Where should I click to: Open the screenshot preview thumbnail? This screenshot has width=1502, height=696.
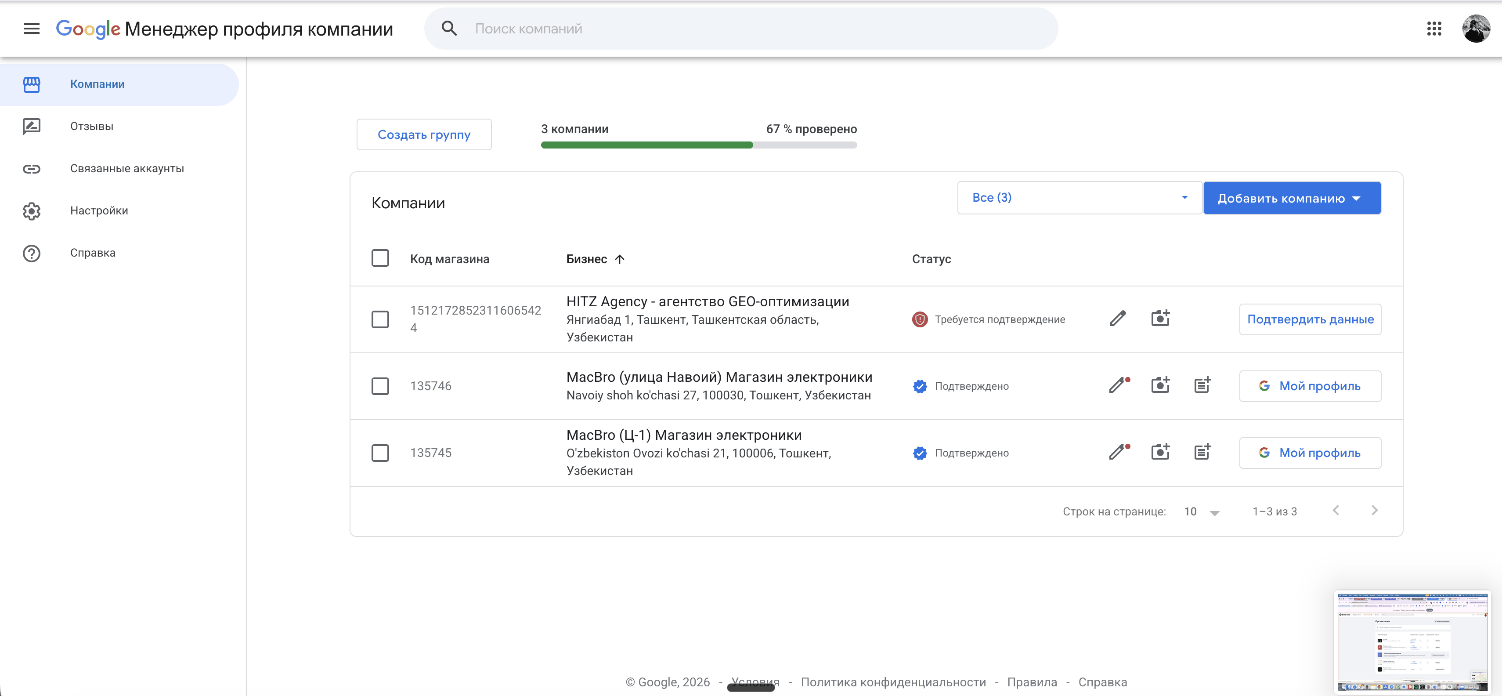tap(1412, 642)
